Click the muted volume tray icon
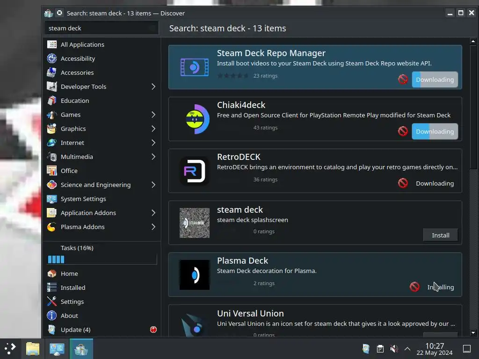 pyautogui.click(x=394, y=349)
